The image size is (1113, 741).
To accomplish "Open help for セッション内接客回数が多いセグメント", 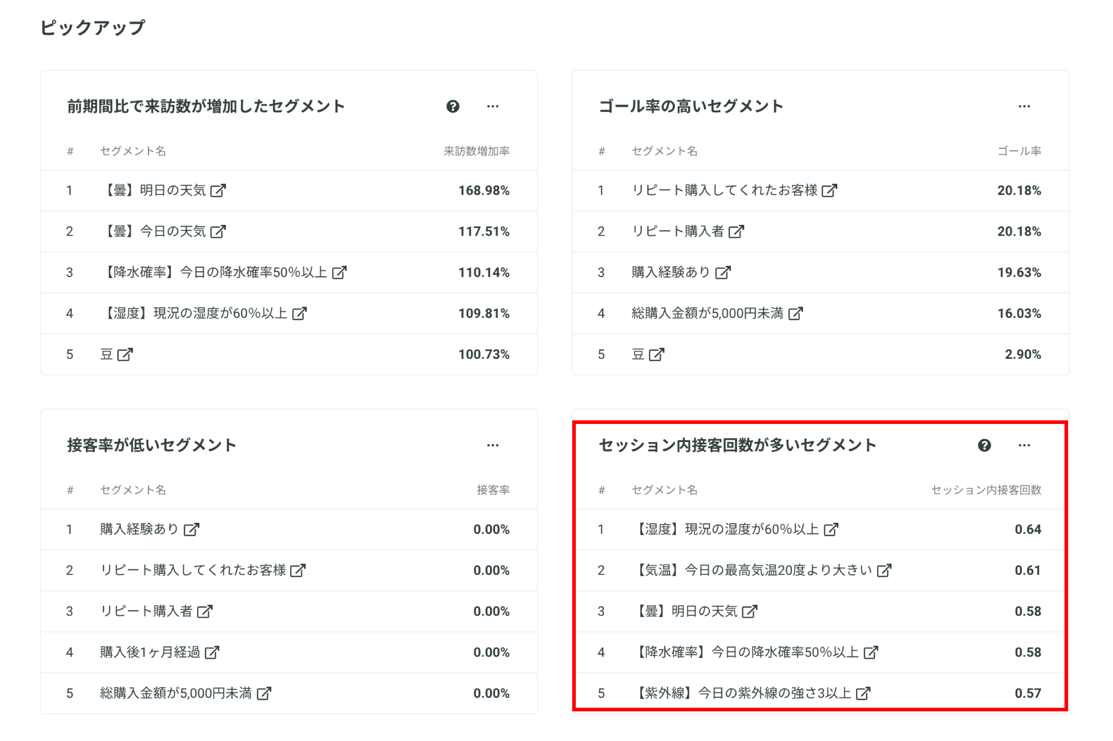I will click(x=984, y=445).
